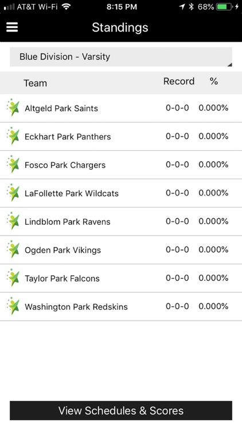Tap the Fosco Park Chargers star icon
The height and width of the screenshot is (430, 242).
click(13, 165)
